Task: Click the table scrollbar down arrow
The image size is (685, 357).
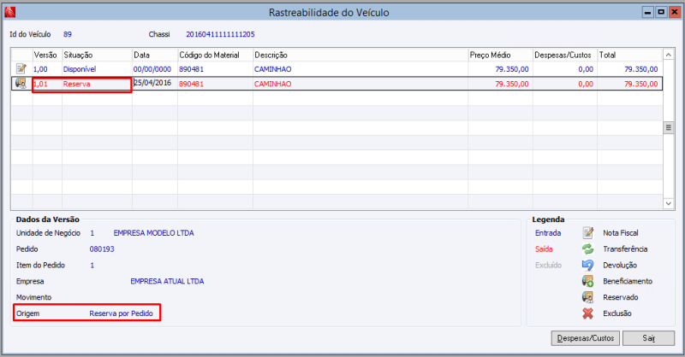Action: [x=669, y=203]
